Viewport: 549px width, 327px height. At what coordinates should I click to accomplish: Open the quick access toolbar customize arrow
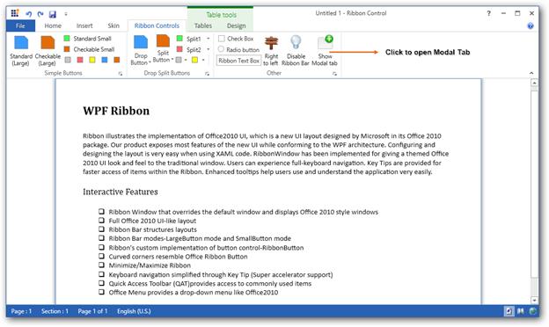tap(66, 14)
